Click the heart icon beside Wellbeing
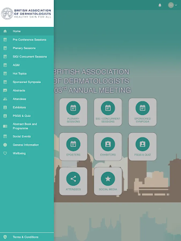This screenshot has width=181, height=241. coord(5,153)
